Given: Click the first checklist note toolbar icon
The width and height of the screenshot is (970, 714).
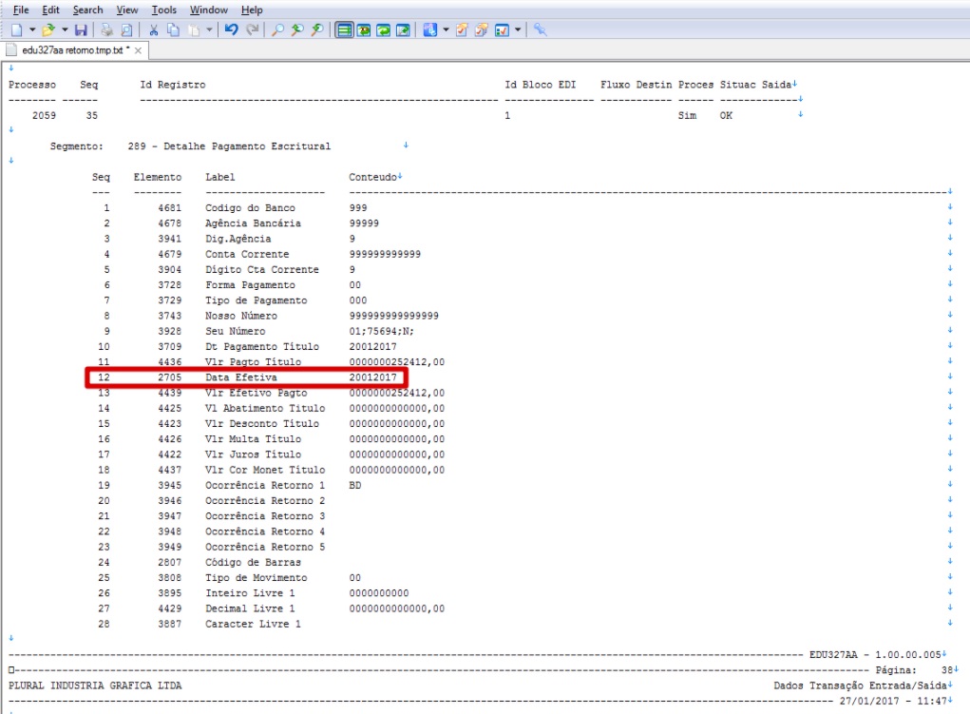Looking at the screenshot, I should 462,29.
